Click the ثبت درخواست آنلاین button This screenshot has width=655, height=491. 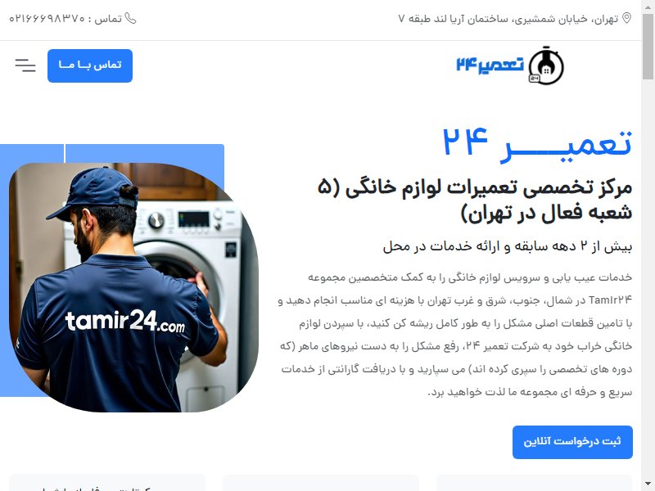[572, 442]
